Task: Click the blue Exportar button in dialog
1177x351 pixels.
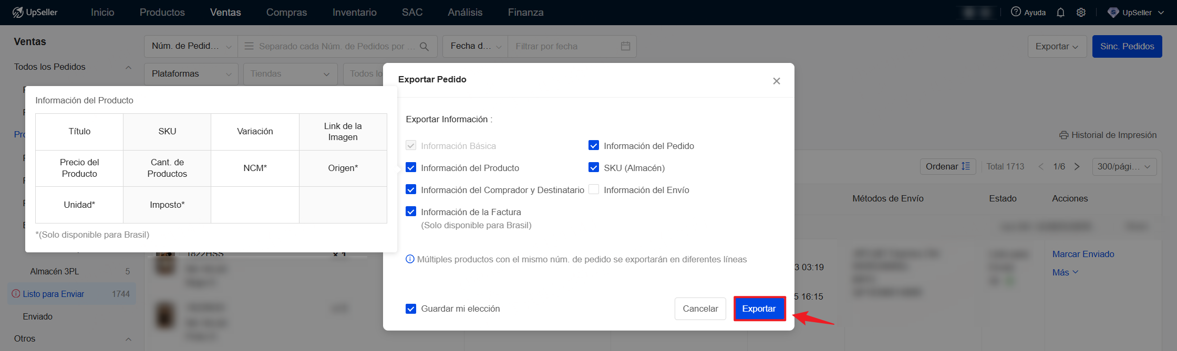Action: tap(759, 309)
